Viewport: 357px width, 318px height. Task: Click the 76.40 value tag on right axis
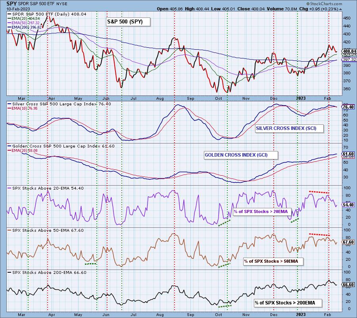point(348,107)
